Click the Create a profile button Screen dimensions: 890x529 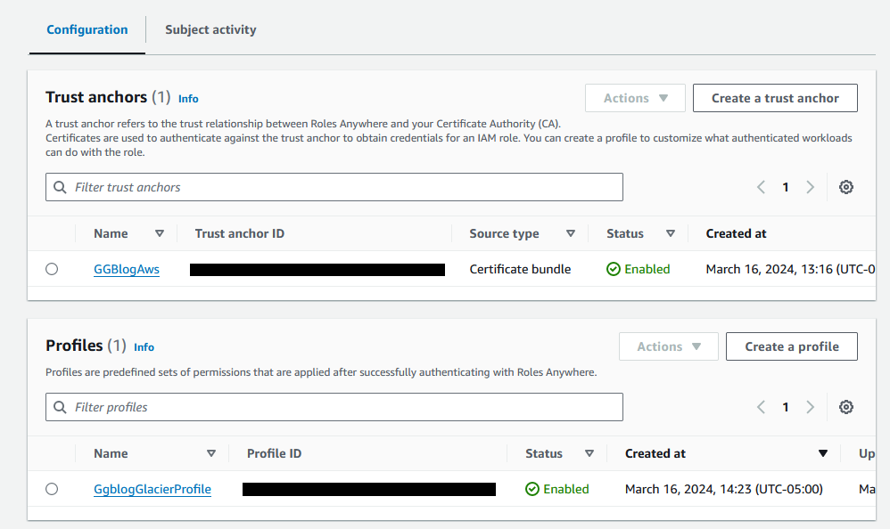(x=791, y=346)
